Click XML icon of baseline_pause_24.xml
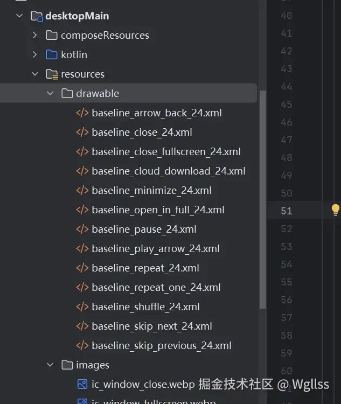Screen dimensions: 341x404 coord(82,229)
